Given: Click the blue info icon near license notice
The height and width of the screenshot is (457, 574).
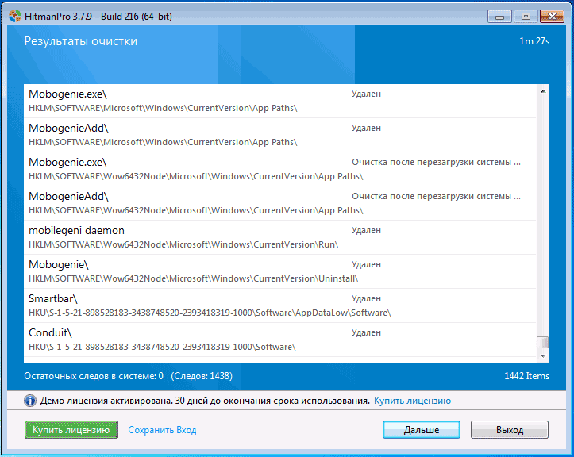Looking at the screenshot, I should [29, 401].
